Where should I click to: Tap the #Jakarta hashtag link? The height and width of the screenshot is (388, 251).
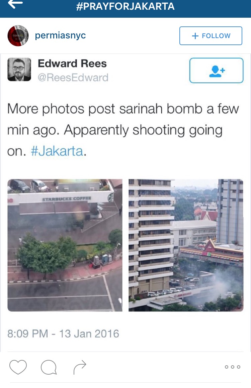pyautogui.click(x=57, y=151)
